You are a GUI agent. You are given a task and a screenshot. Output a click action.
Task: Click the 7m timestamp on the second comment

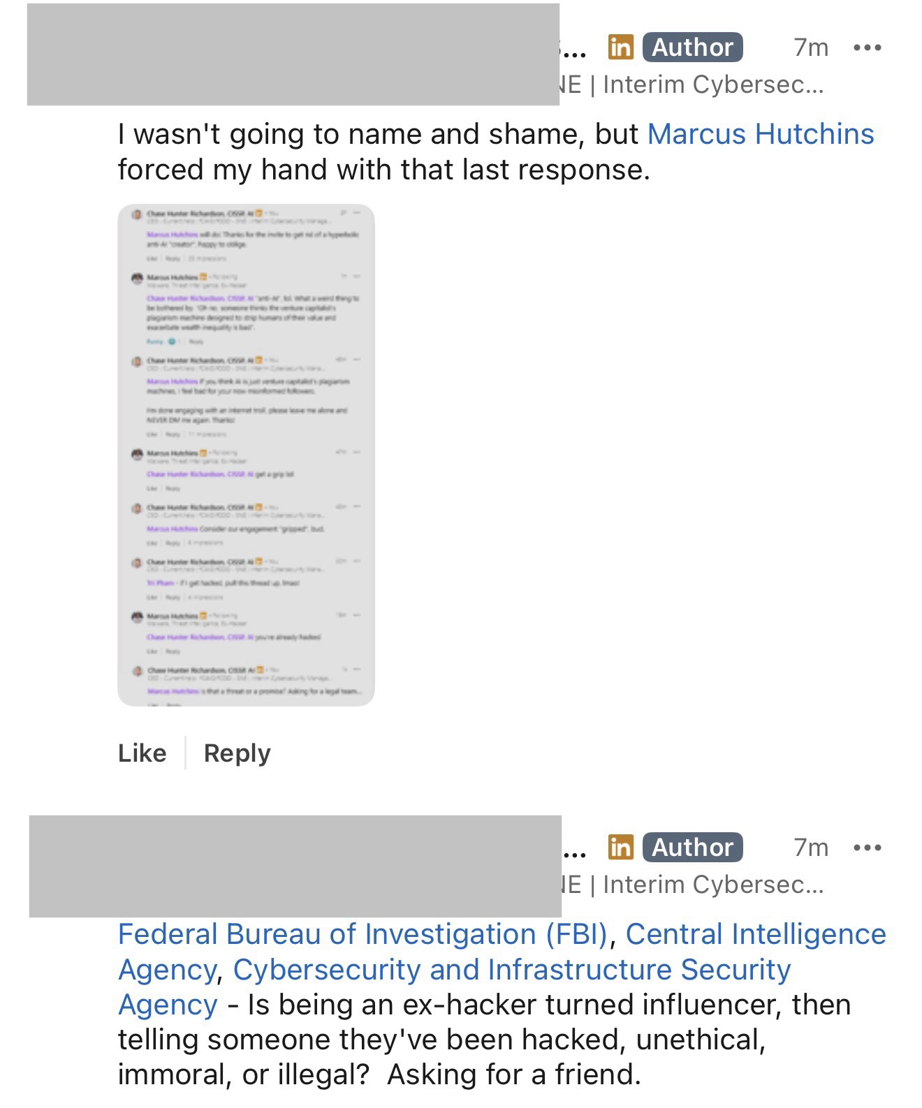pos(811,848)
